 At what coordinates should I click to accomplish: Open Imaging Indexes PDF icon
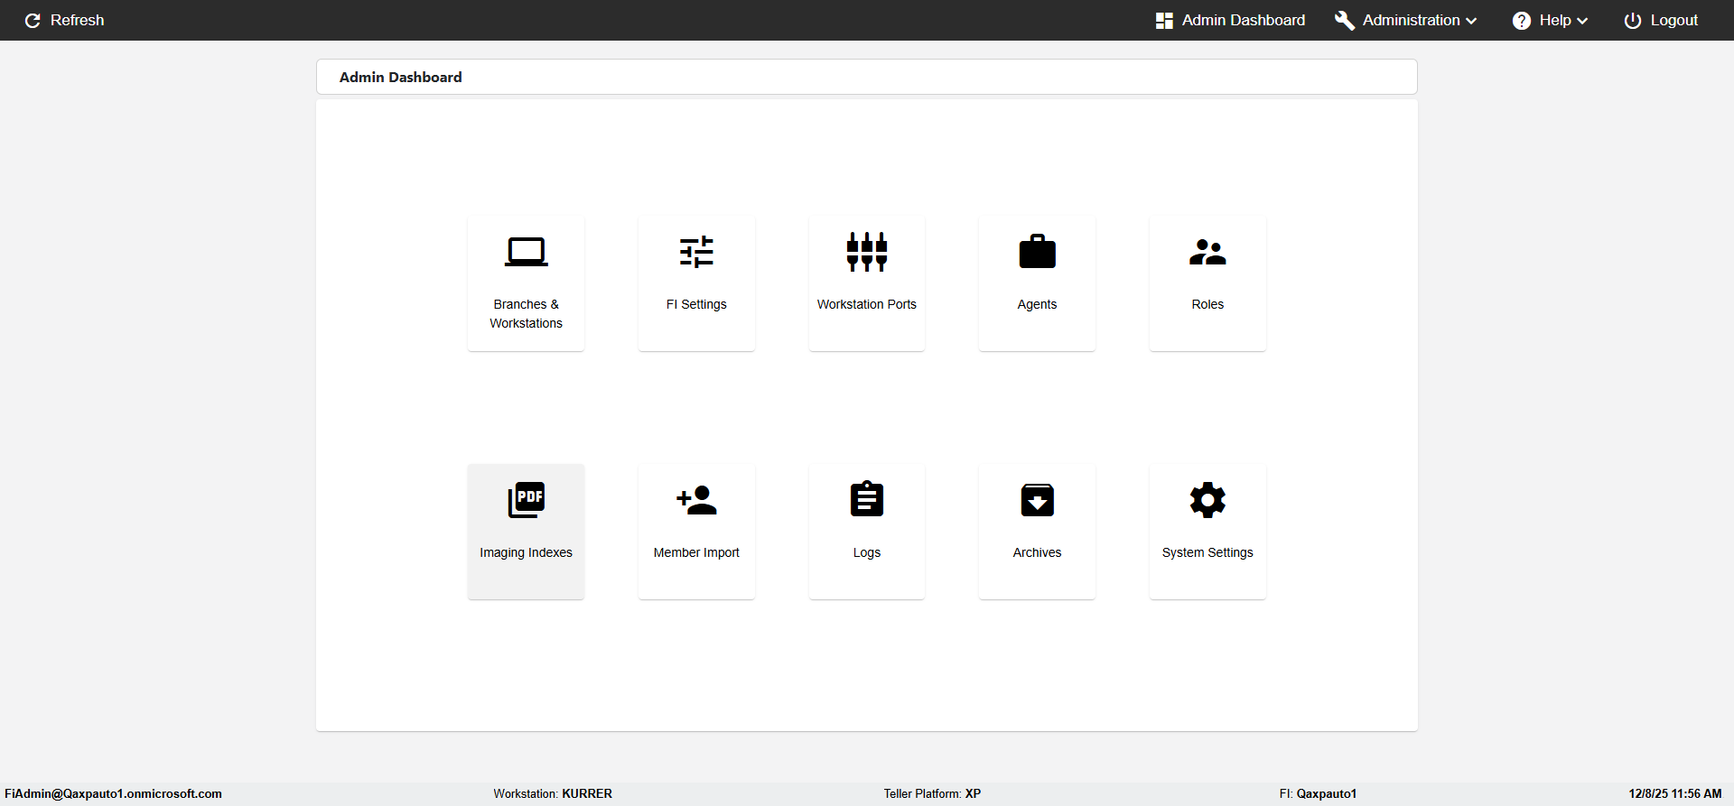[x=526, y=500]
